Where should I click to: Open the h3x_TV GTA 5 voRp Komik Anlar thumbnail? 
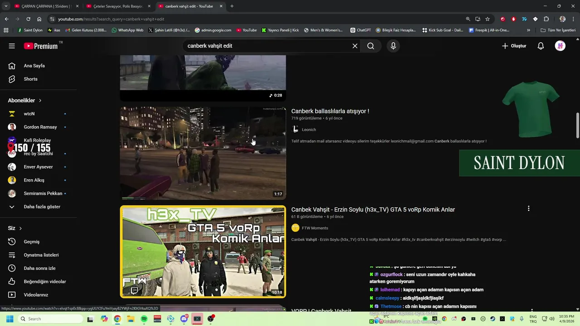pyautogui.click(x=203, y=252)
